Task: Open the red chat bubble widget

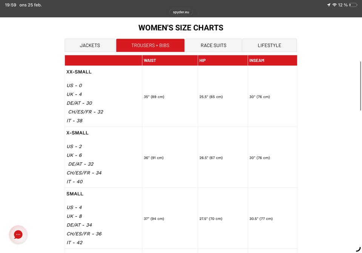Action: pos(18,235)
